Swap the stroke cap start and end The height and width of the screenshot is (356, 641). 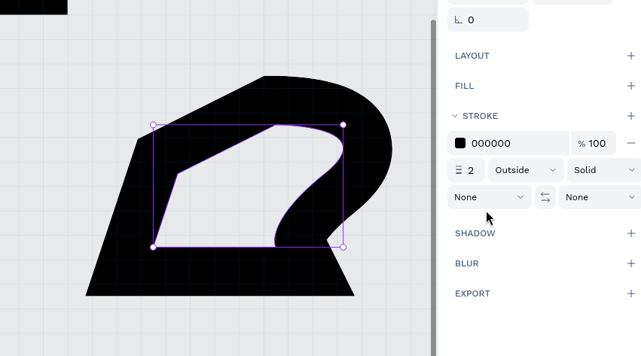(545, 197)
